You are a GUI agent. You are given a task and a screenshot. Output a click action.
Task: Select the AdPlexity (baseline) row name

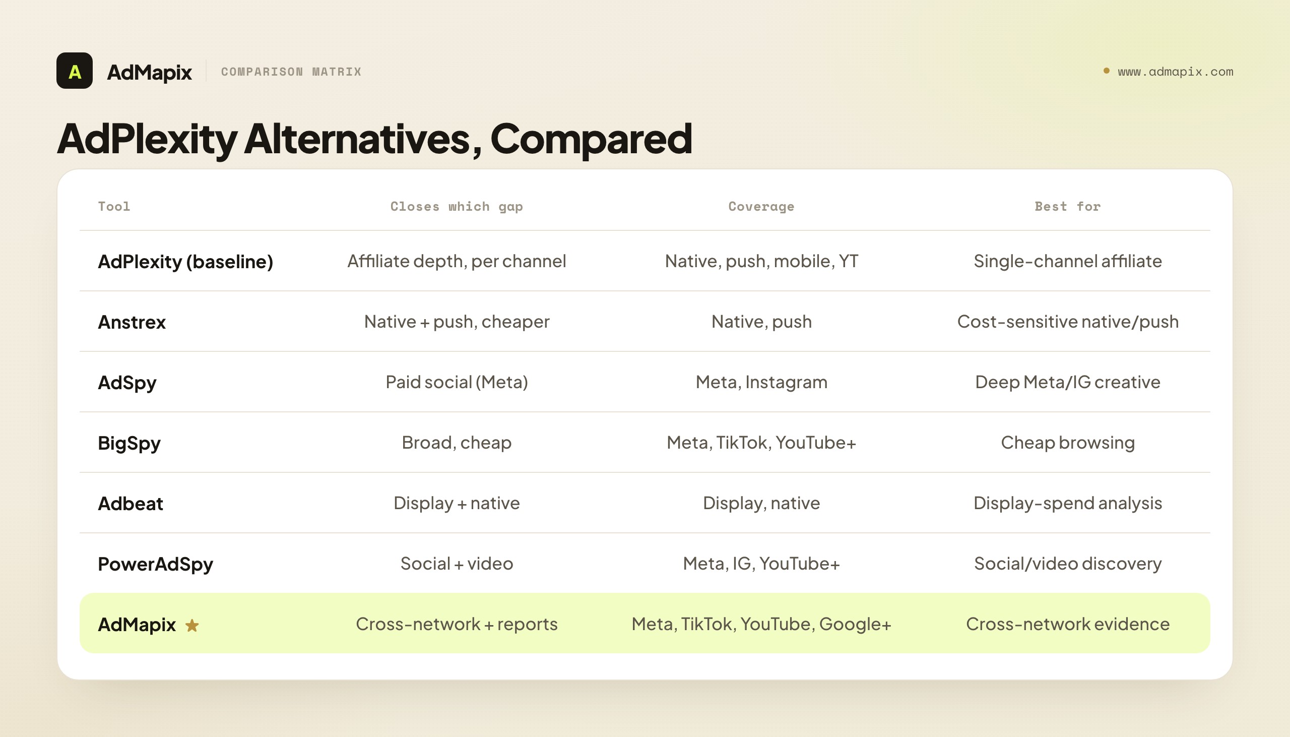(185, 262)
